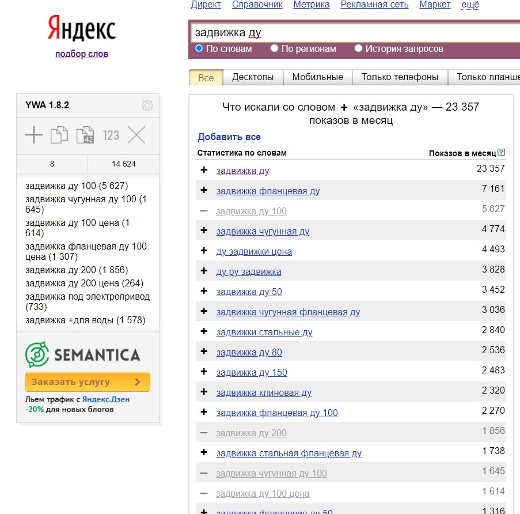Image resolution: width=520 pixels, height=514 pixels.
Task: Add 'задвижка фланцевая ду 100' with plus
Action: pos(204,412)
